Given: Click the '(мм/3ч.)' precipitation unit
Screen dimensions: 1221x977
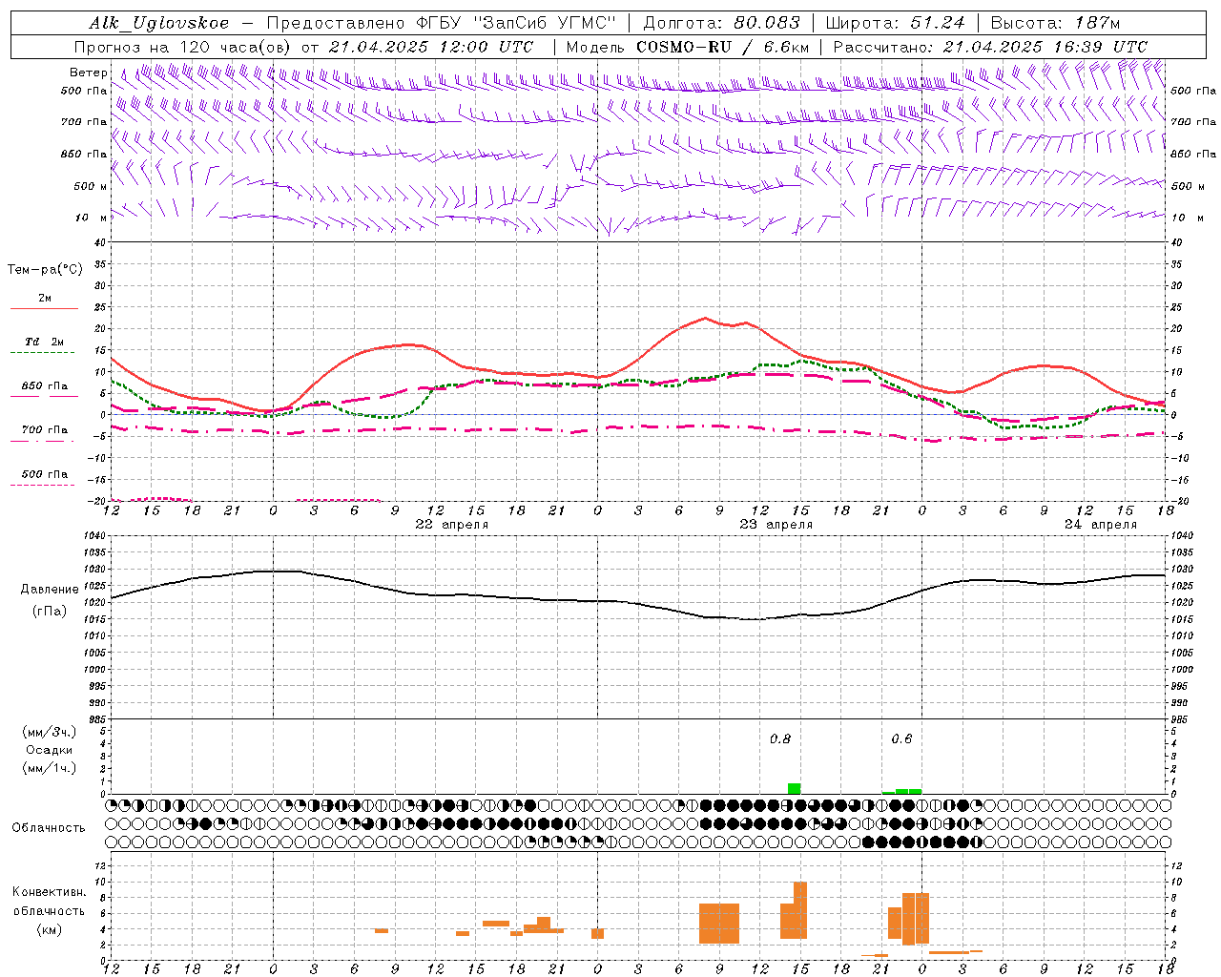Looking at the screenshot, I should point(50,732).
